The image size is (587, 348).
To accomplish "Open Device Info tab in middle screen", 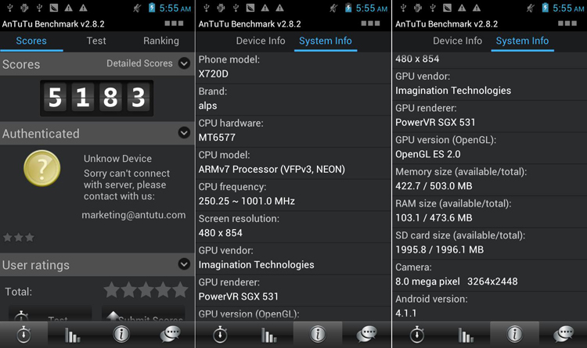I will tap(261, 41).
